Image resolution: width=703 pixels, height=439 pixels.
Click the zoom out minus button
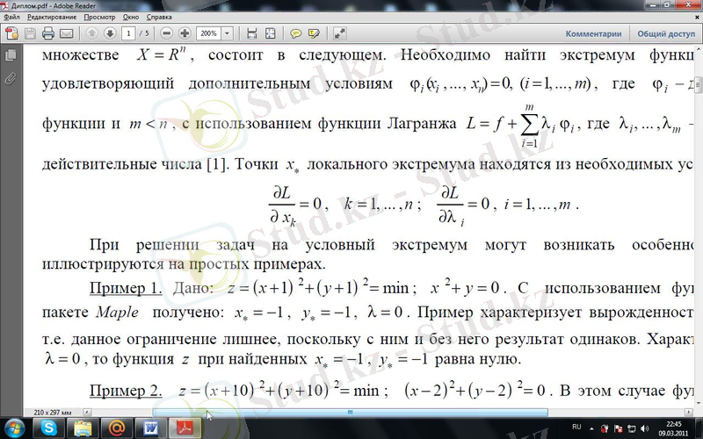pos(166,33)
